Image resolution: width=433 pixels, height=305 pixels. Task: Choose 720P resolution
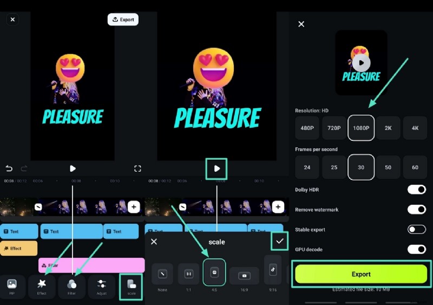pos(334,128)
